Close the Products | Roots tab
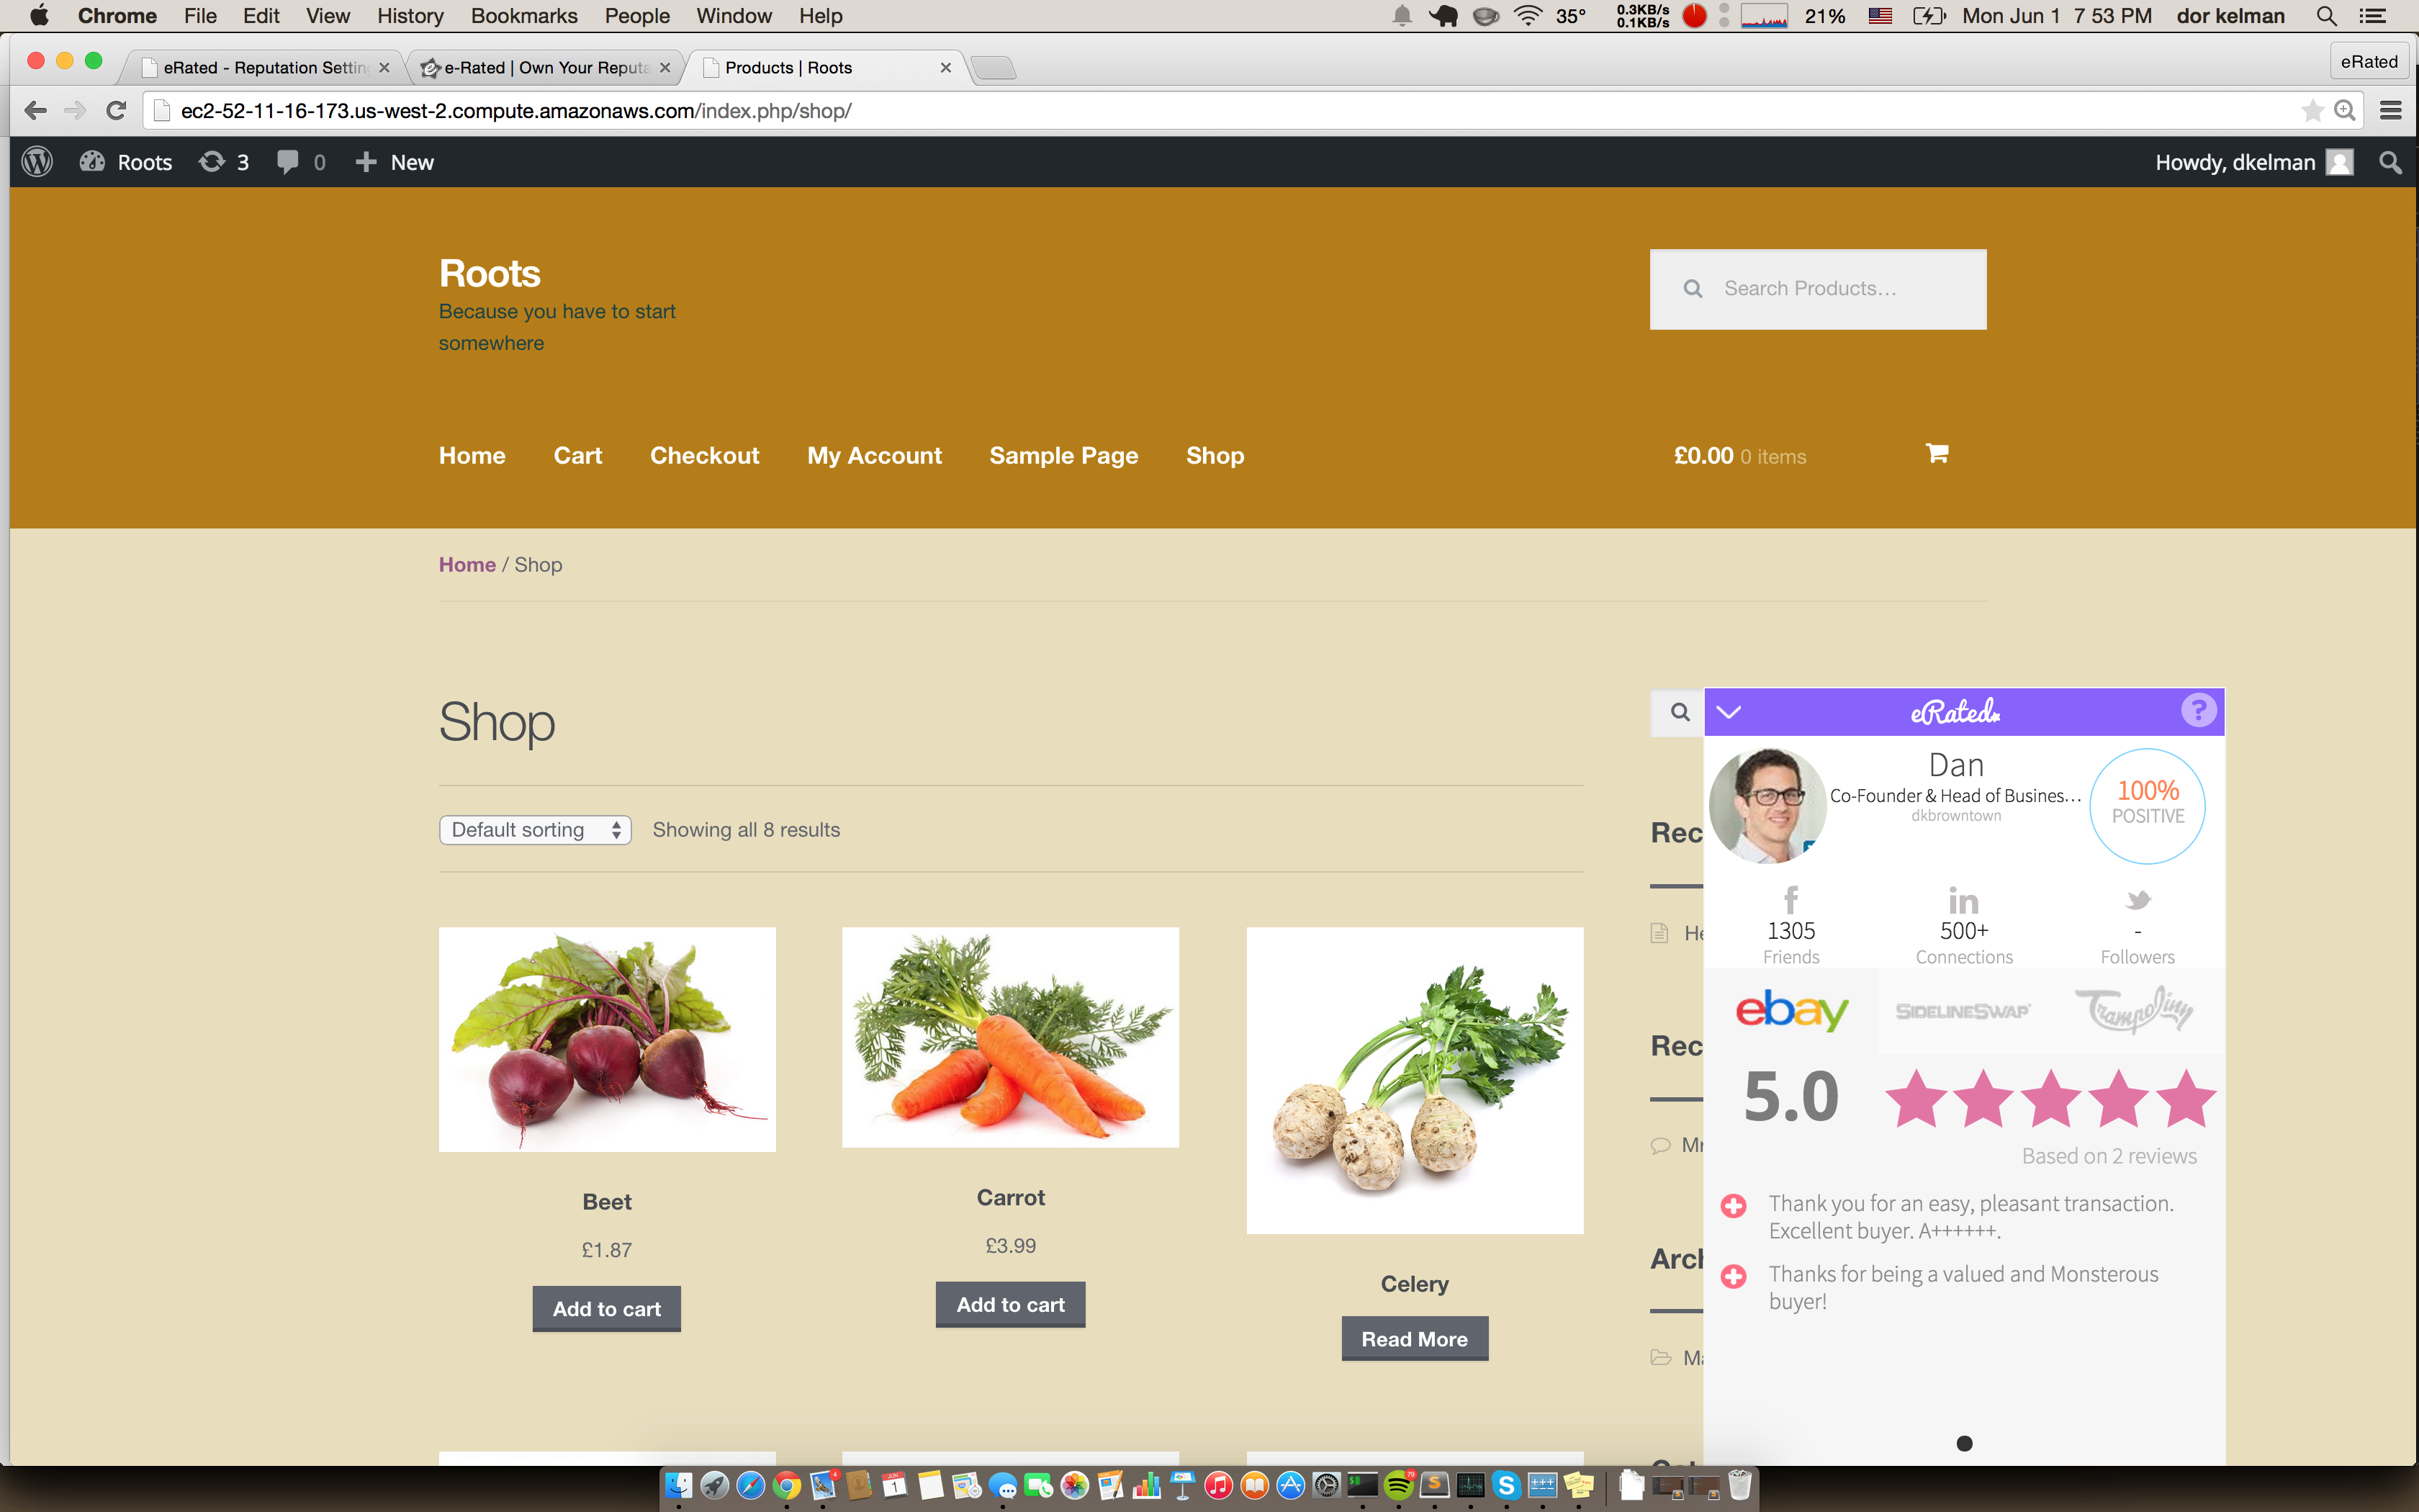This screenshot has height=1512, width=2419. pos(945,67)
